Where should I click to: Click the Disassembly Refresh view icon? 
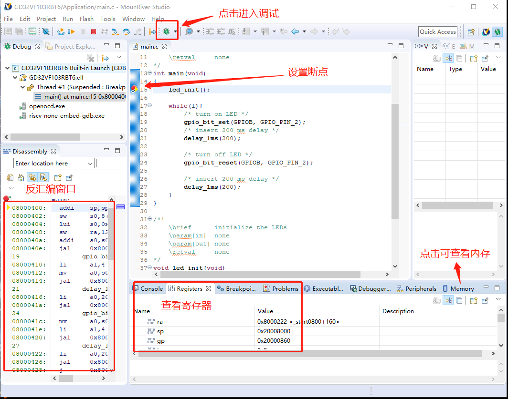[x=10, y=177]
